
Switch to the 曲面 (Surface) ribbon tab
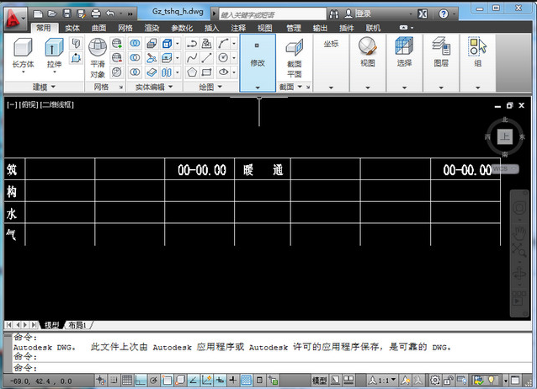tap(99, 28)
